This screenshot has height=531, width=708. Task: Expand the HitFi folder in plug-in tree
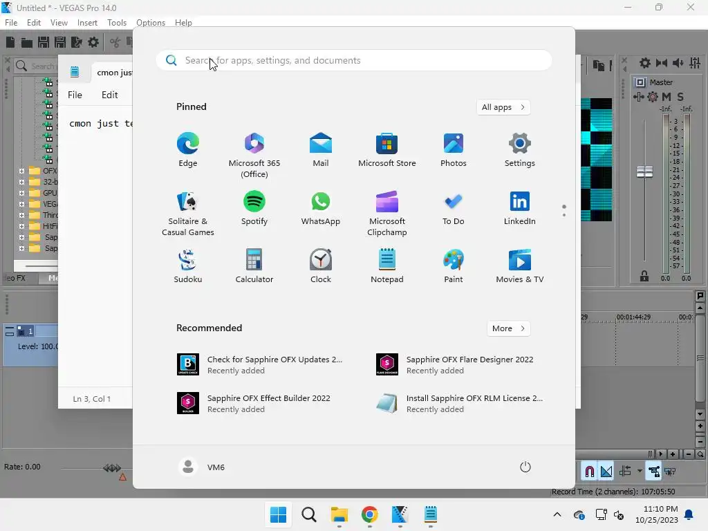pyautogui.click(x=21, y=226)
